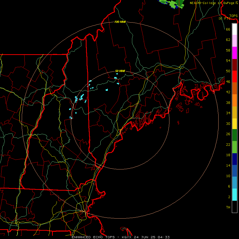Screen dimensions: 239x239
Task: Select the dark orange legend band
Action: (x=234, y=88)
